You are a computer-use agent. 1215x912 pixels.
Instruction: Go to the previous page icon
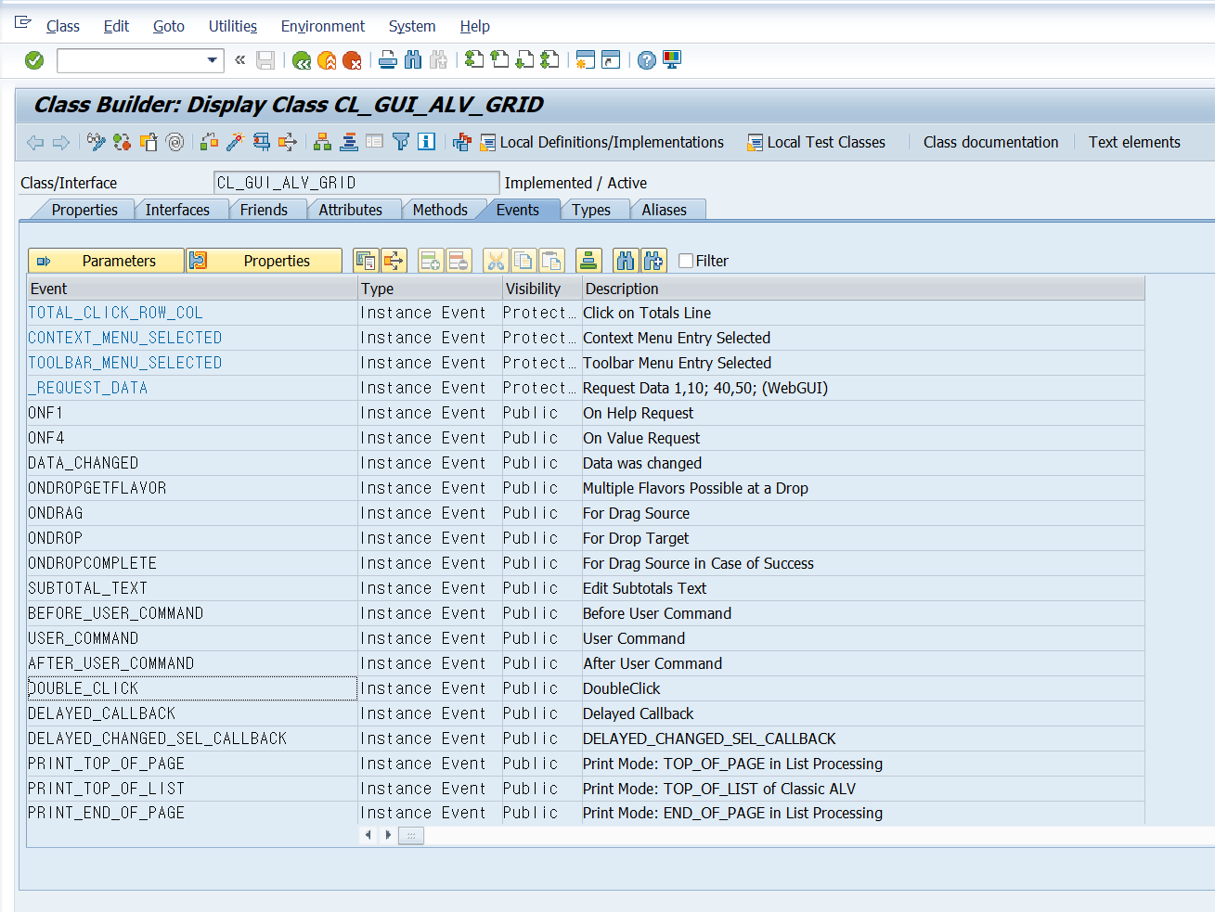point(499,60)
